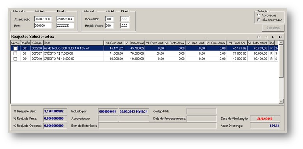Click the % Reajuste Opcional value field
The width and height of the screenshot is (303, 149).
click(55, 126)
